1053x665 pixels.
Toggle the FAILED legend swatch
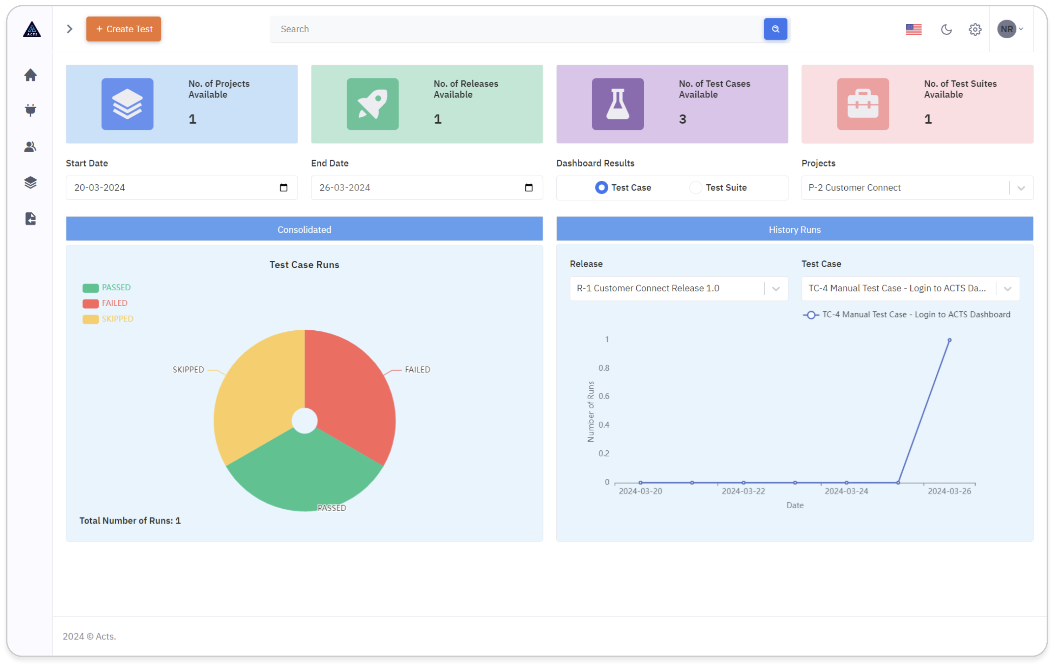(x=91, y=304)
